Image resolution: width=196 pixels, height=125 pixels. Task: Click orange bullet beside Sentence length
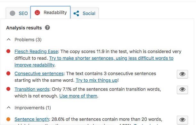click(8, 119)
